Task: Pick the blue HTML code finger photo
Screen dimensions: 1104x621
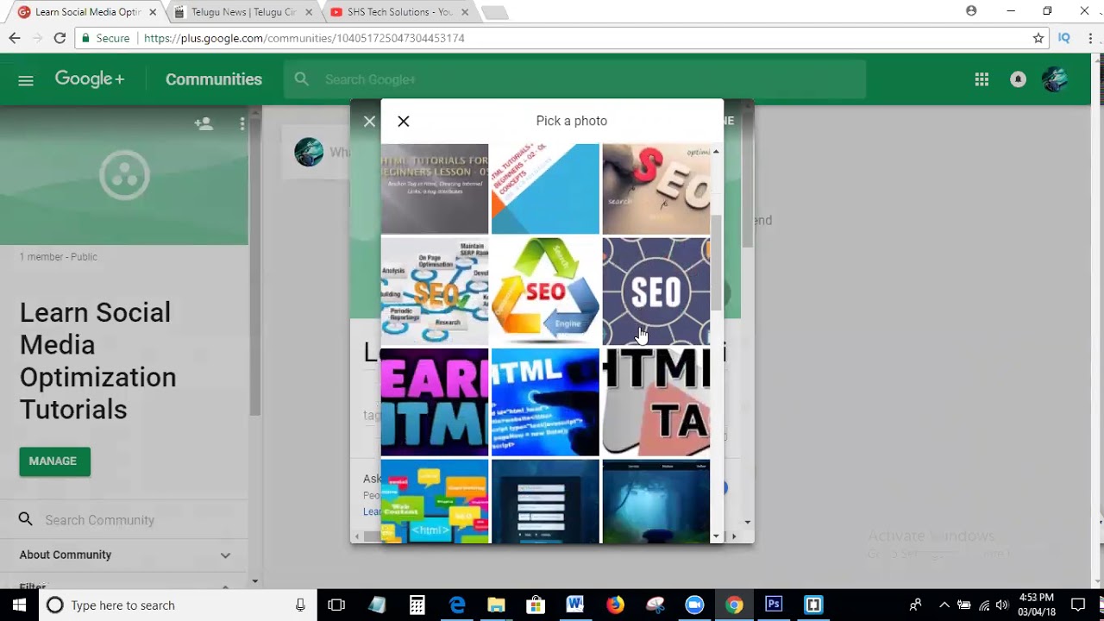Action: coord(545,402)
